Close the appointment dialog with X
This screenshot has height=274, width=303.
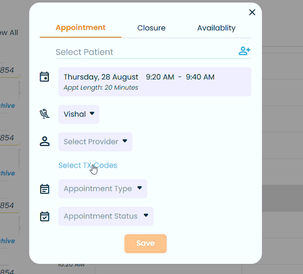click(252, 12)
